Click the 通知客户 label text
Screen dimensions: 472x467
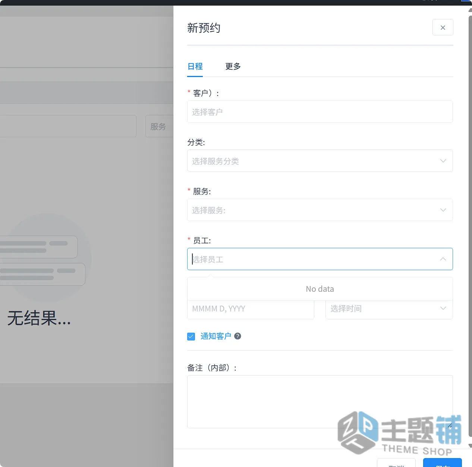[x=216, y=336]
